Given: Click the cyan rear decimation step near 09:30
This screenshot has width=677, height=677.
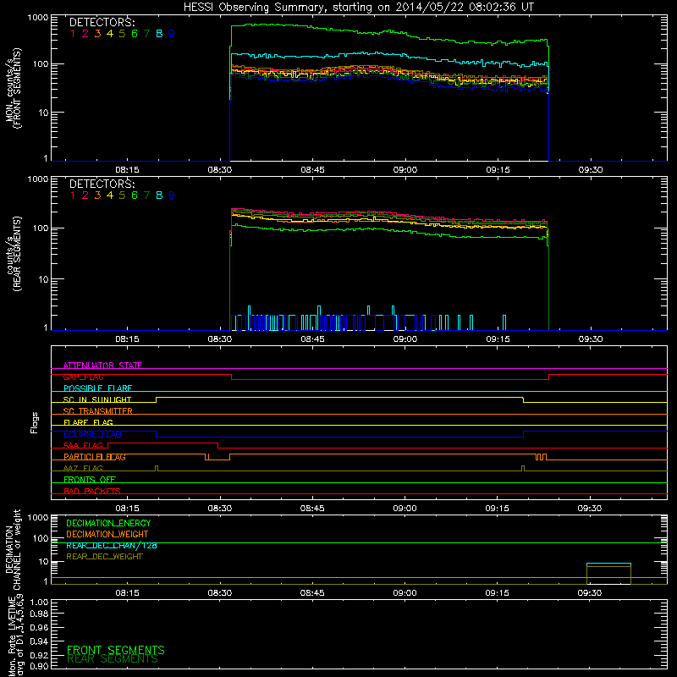Looking at the screenshot, I should pyautogui.click(x=608, y=564).
